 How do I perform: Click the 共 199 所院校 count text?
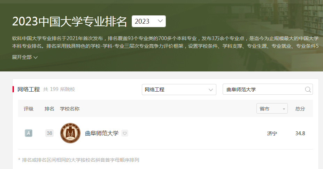[x=59, y=90]
